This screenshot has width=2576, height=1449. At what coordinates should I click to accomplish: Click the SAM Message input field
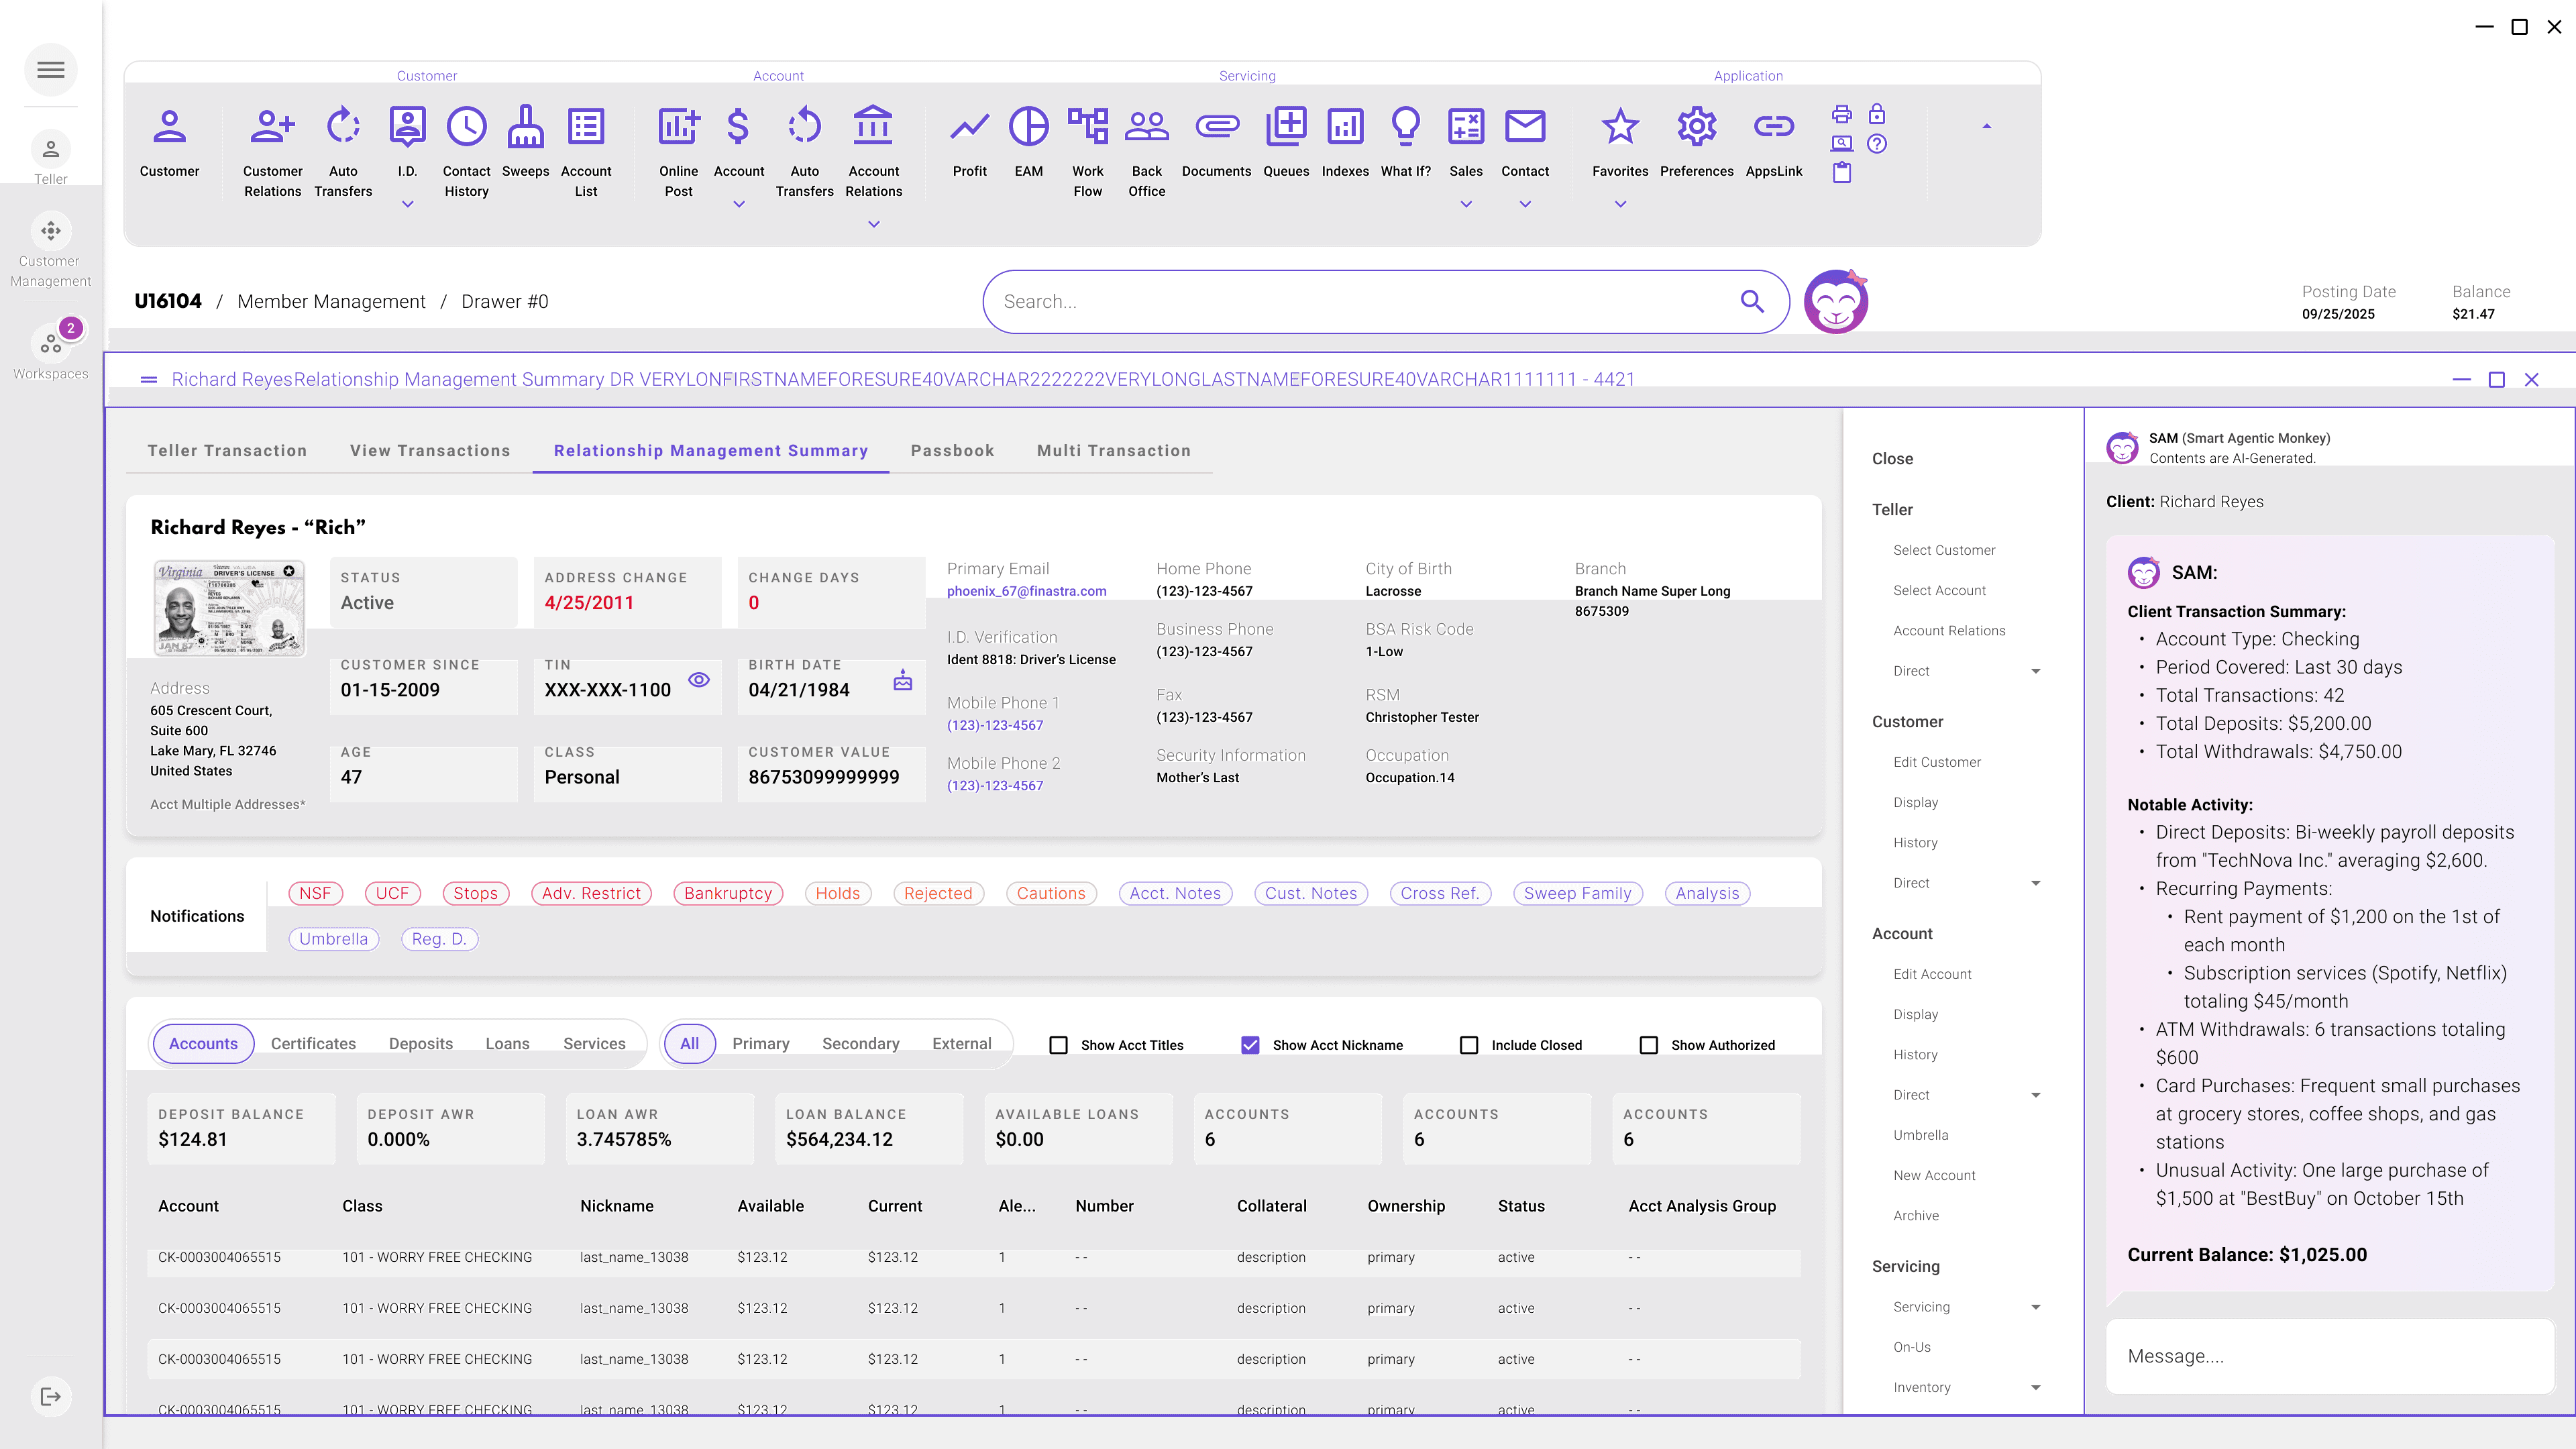click(2330, 1356)
